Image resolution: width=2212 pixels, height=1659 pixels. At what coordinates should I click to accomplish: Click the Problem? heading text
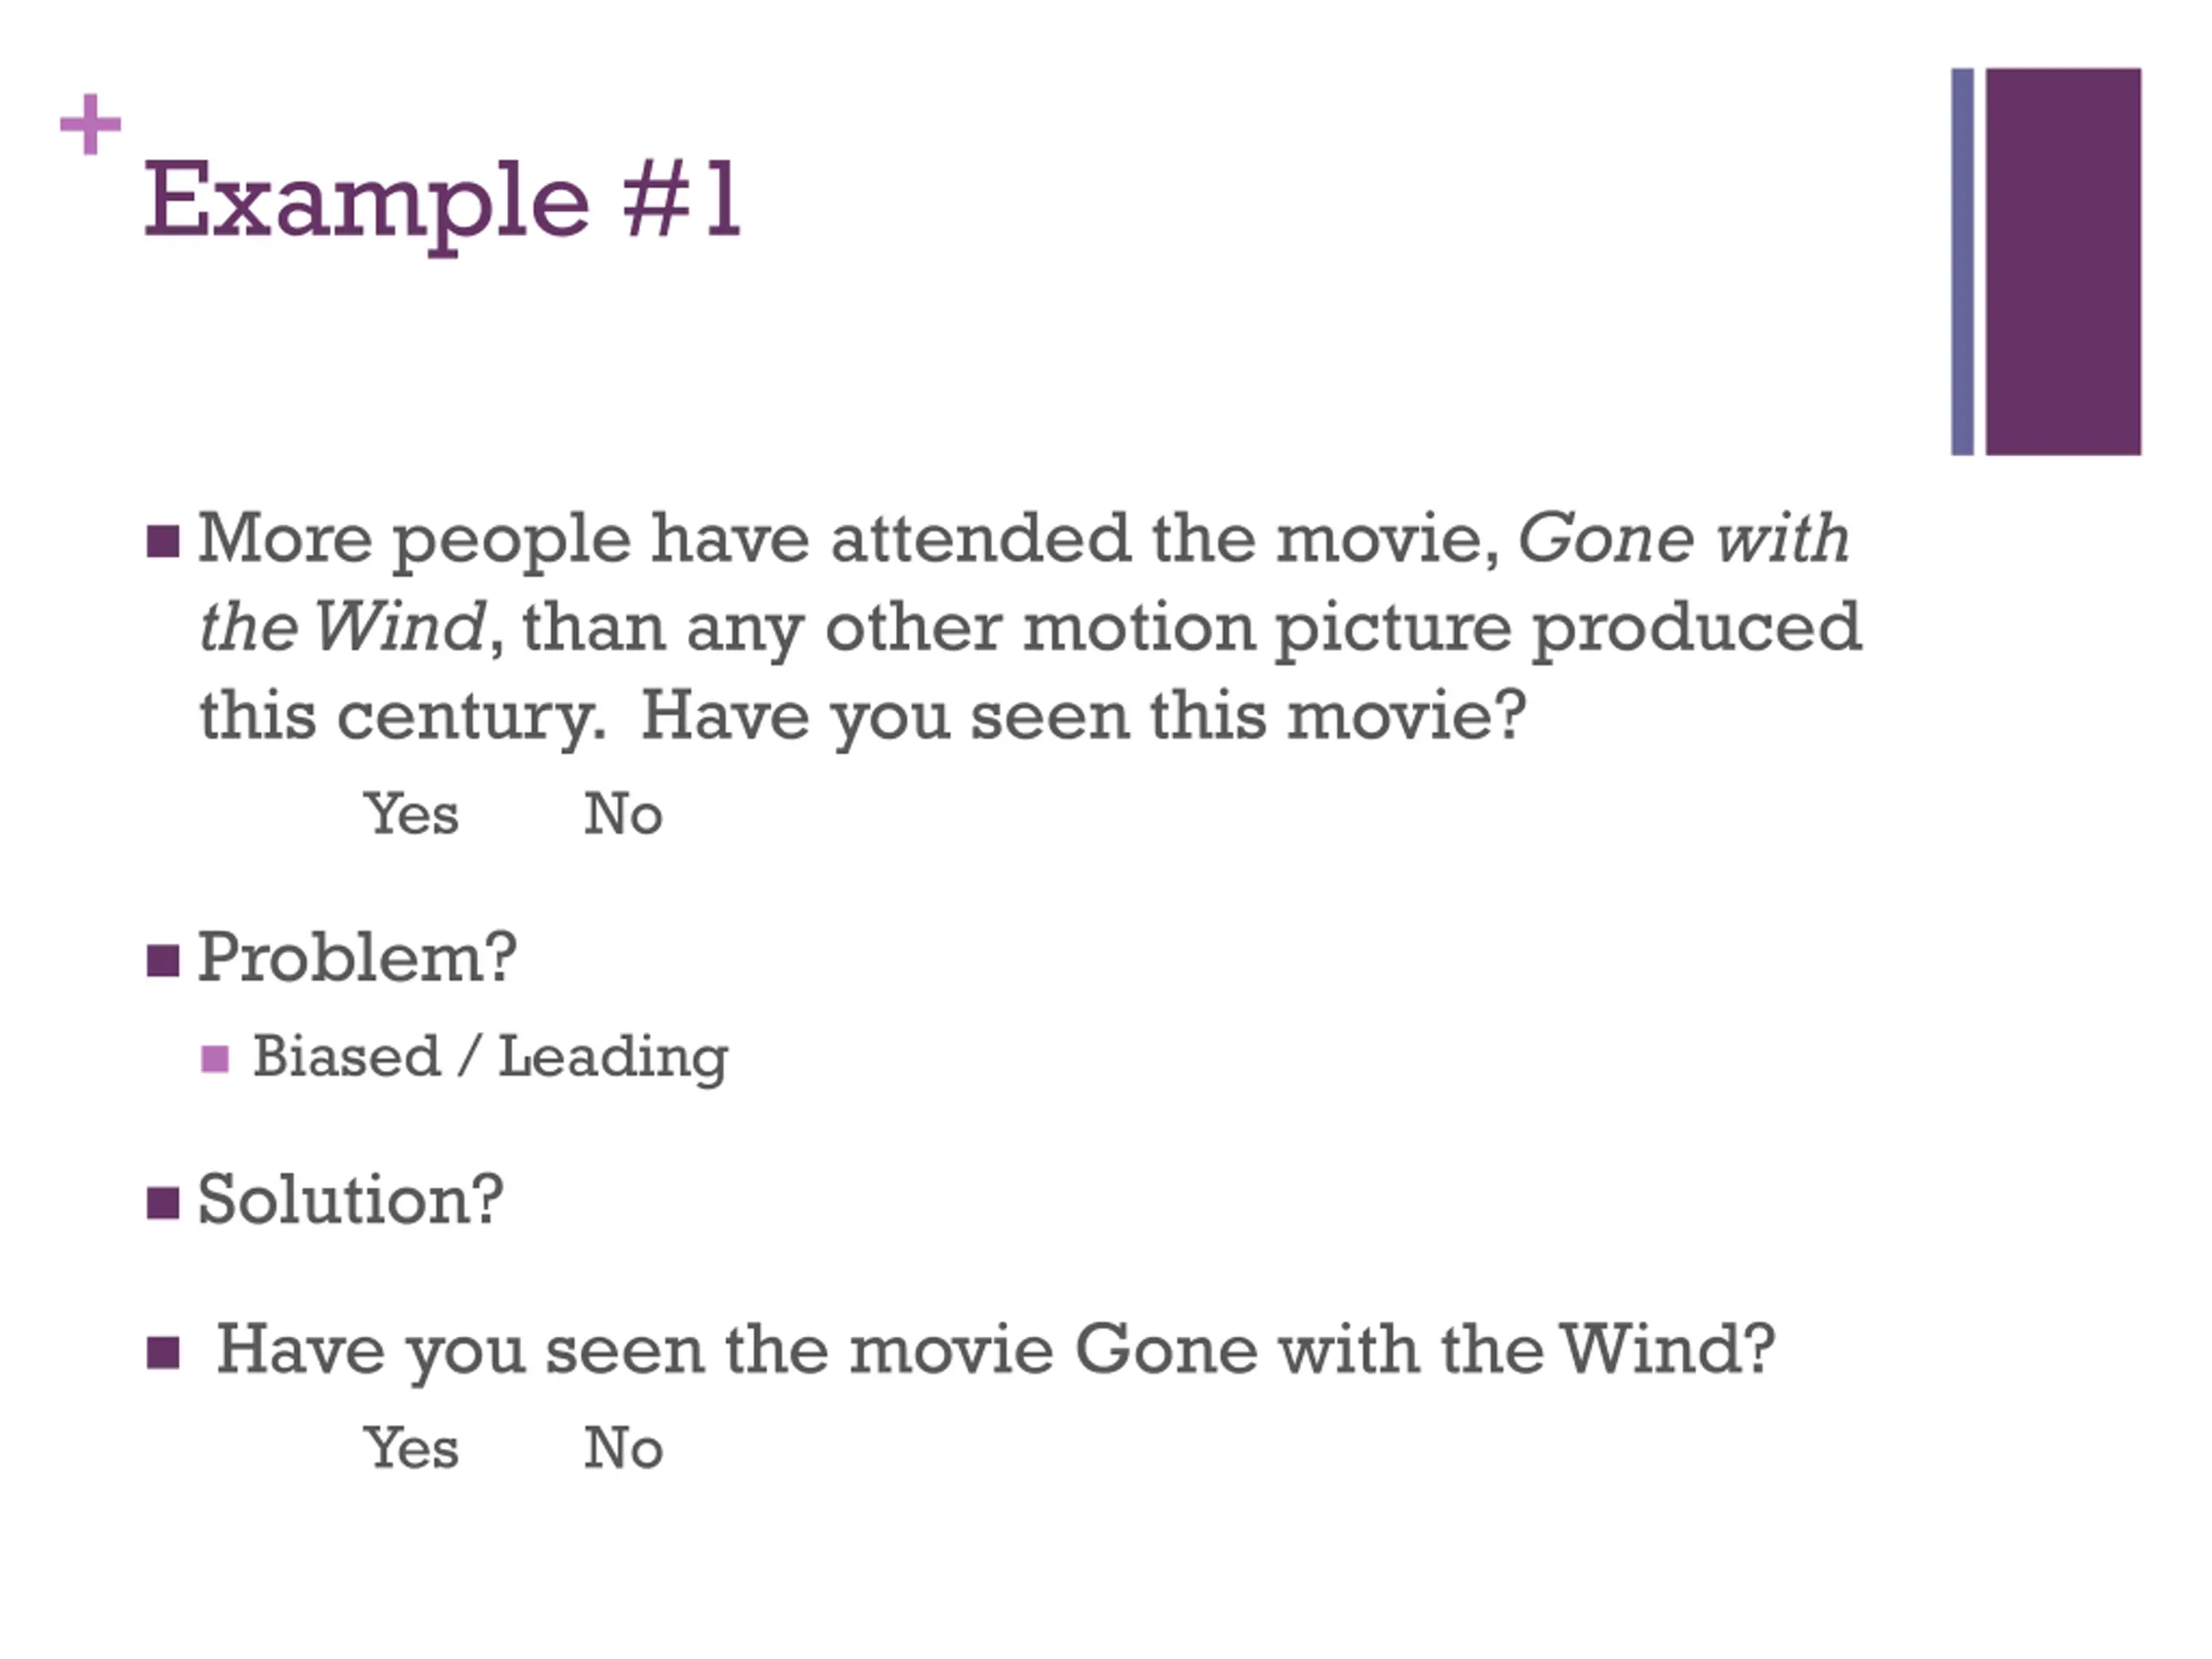[357, 958]
